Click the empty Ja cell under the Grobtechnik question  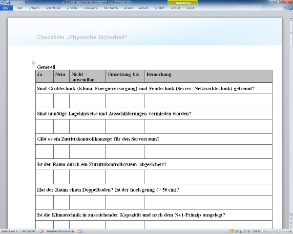click(44, 101)
